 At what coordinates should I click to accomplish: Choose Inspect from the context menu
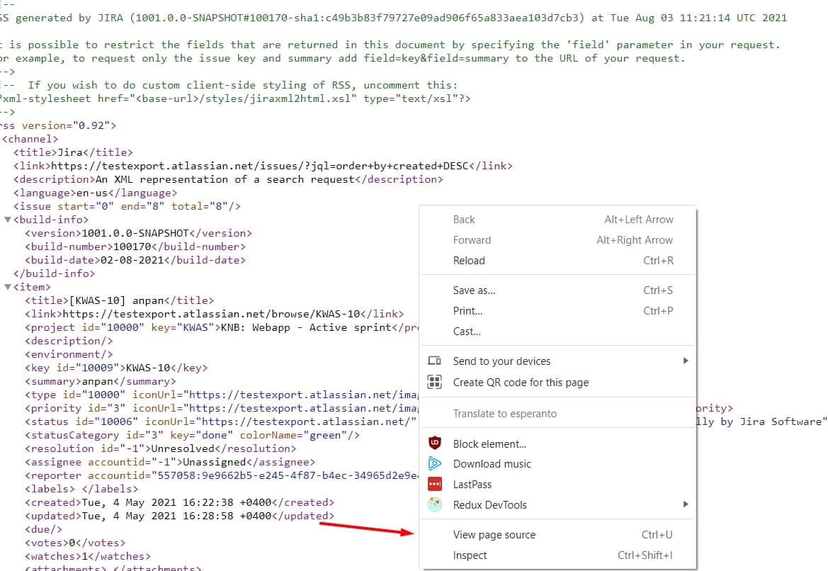click(557, 555)
